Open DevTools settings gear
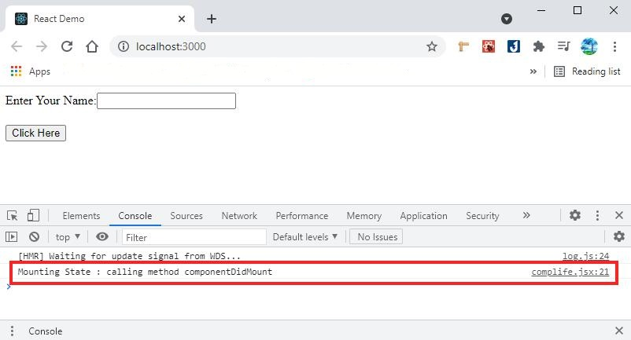 click(575, 215)
